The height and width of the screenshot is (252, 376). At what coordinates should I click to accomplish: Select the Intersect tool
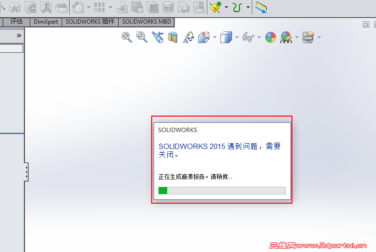pyautogui.click(x=184, y=7)
